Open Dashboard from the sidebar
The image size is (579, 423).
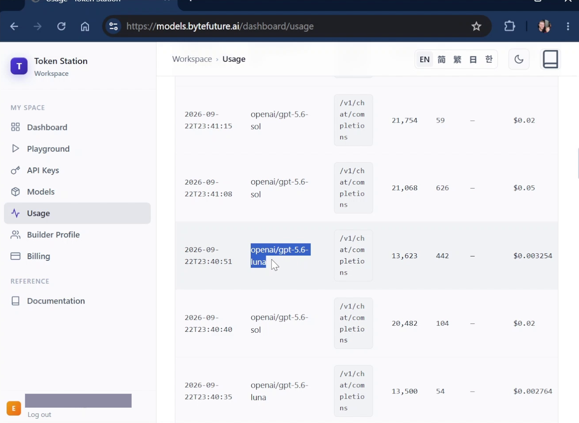(x=77, y=127)
